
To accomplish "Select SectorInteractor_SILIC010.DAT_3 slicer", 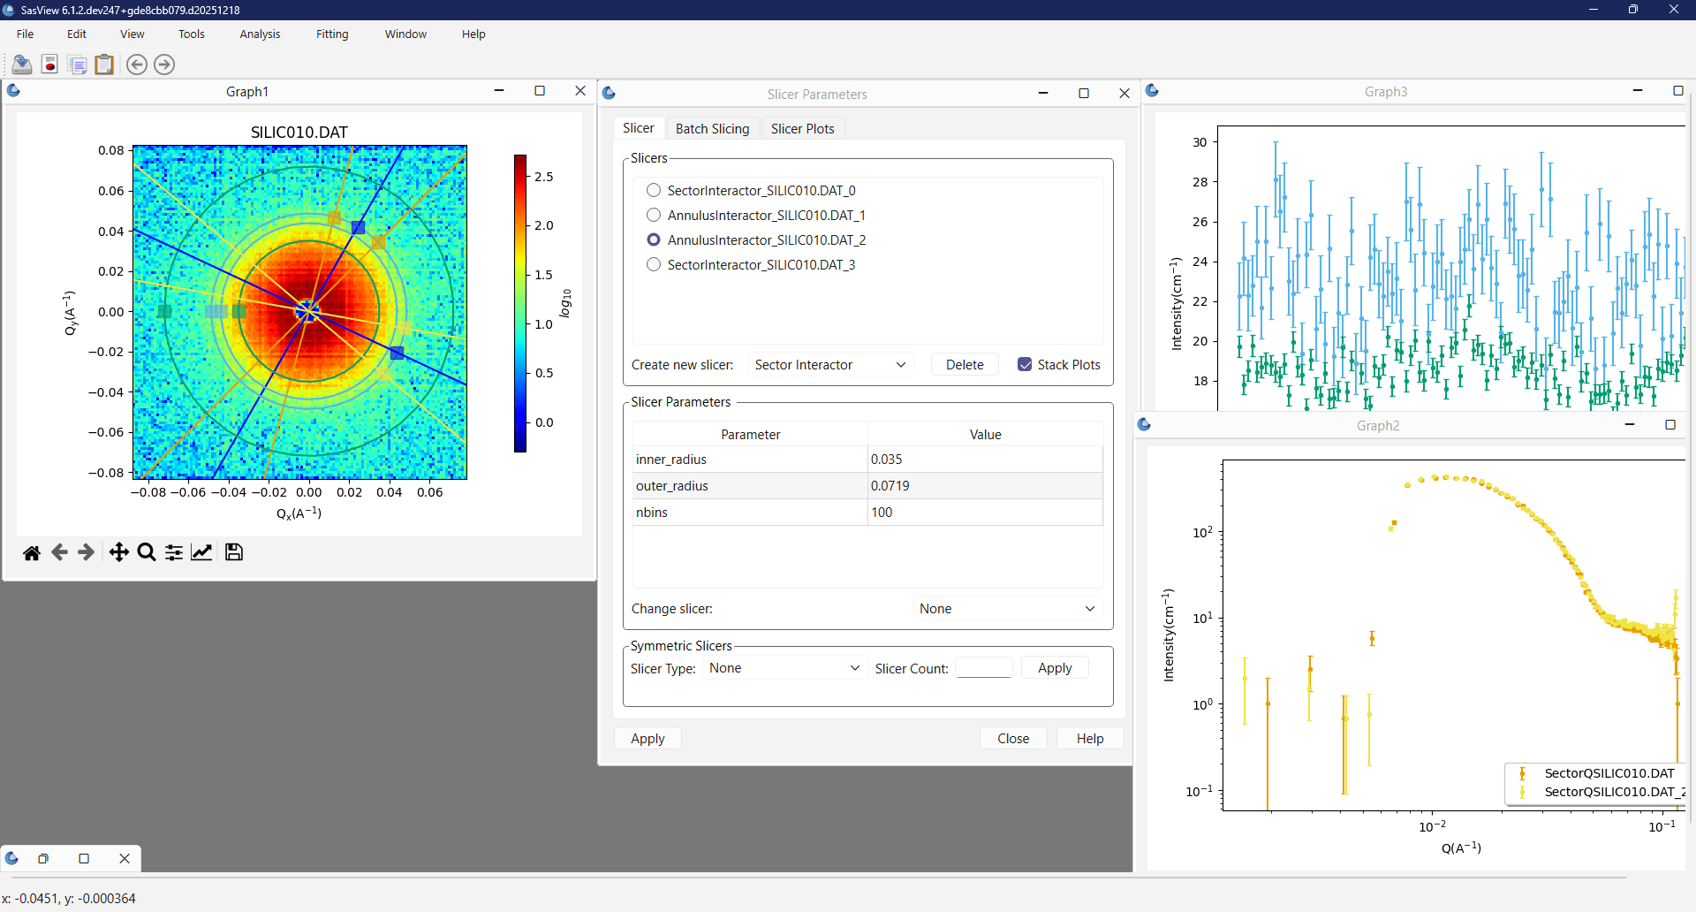I will 752,264.
